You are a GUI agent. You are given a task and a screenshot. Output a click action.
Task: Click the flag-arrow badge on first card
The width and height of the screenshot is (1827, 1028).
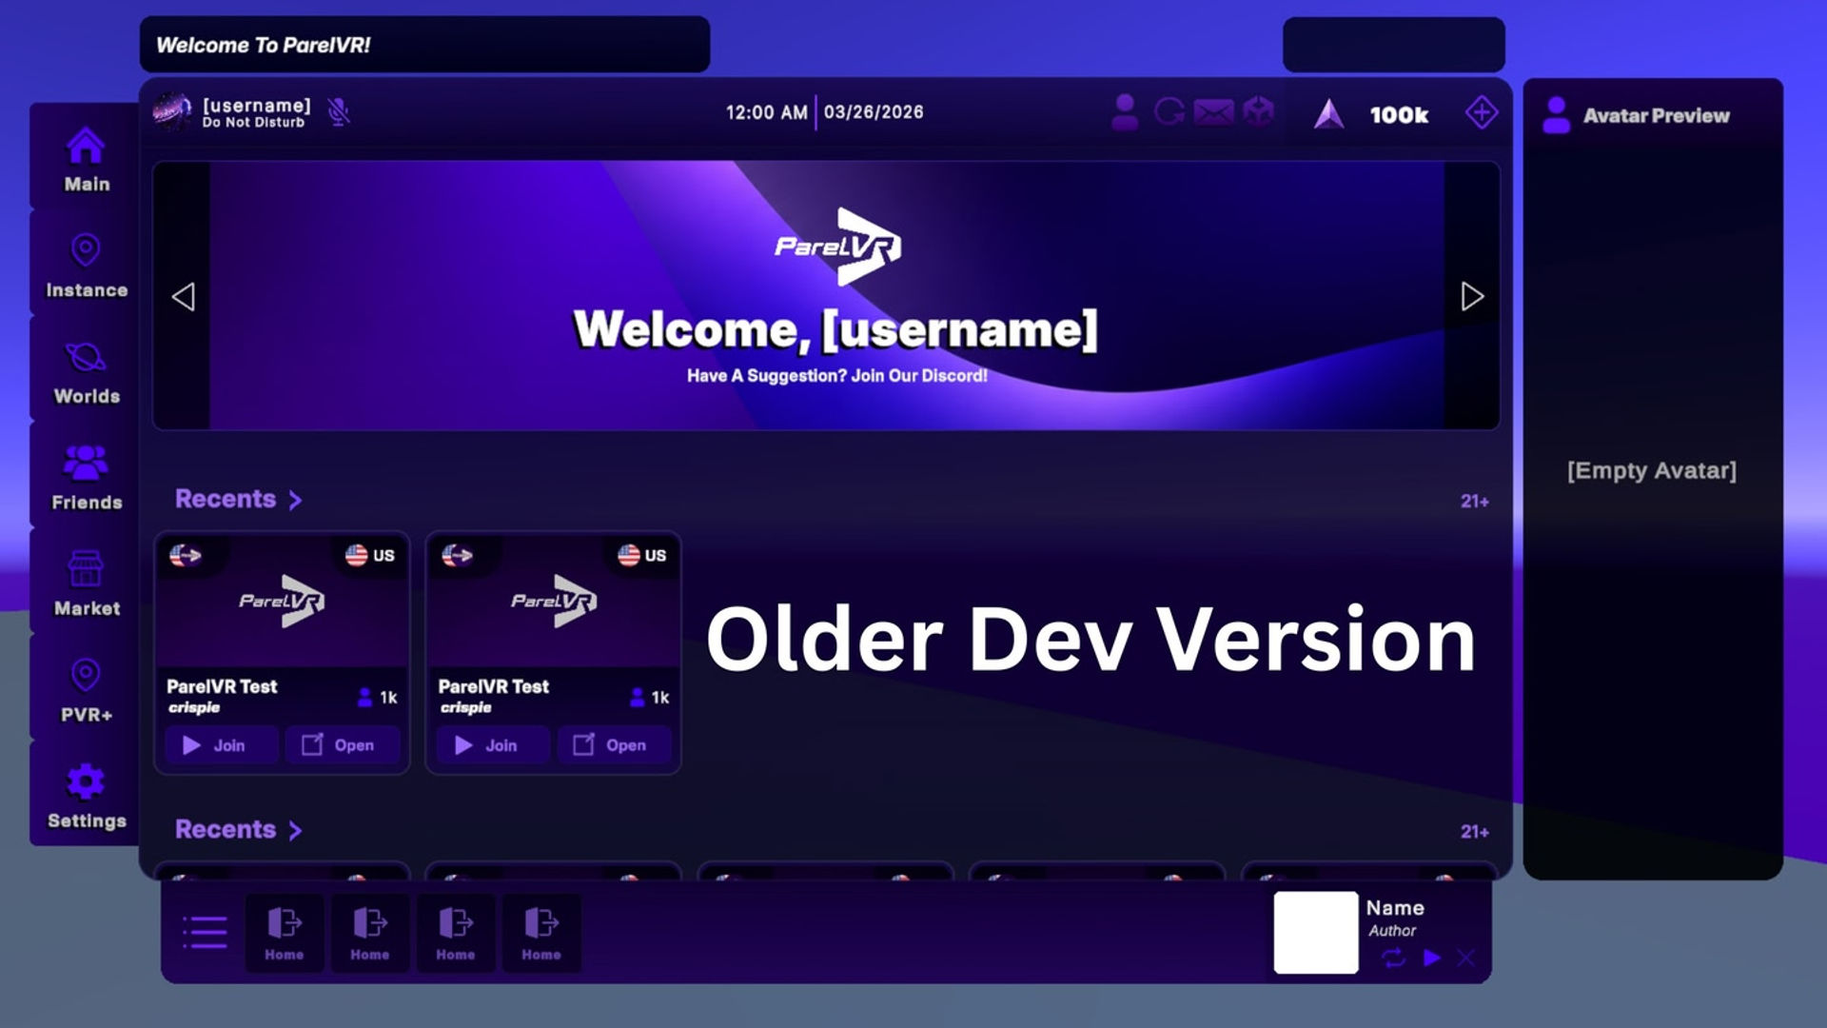tap(186, 555)
